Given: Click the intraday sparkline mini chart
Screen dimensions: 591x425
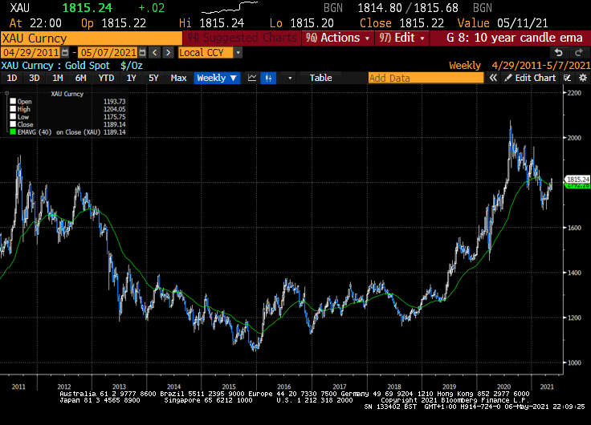Looking at the screenshot, I should point(230,7).
